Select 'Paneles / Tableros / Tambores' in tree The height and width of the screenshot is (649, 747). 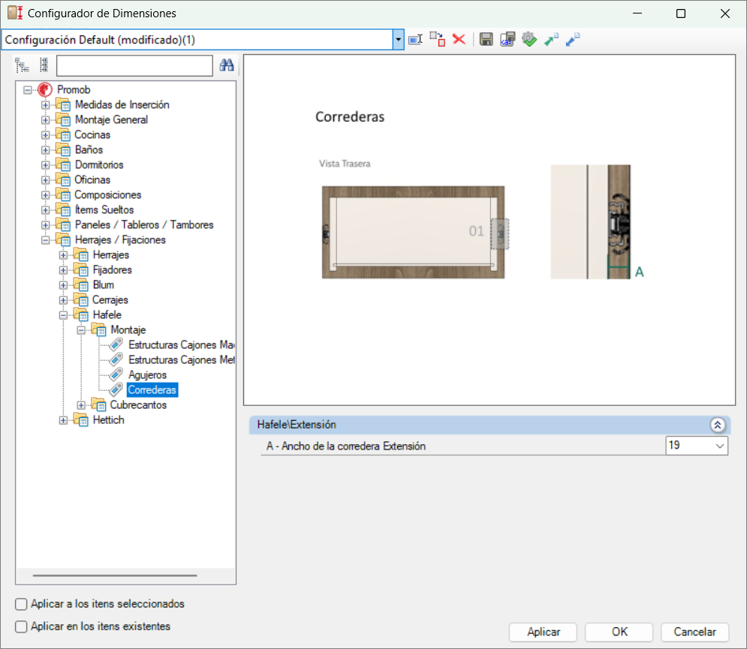coord(144,225)
